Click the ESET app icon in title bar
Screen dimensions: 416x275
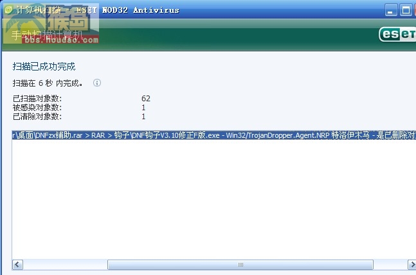point(8,10)
